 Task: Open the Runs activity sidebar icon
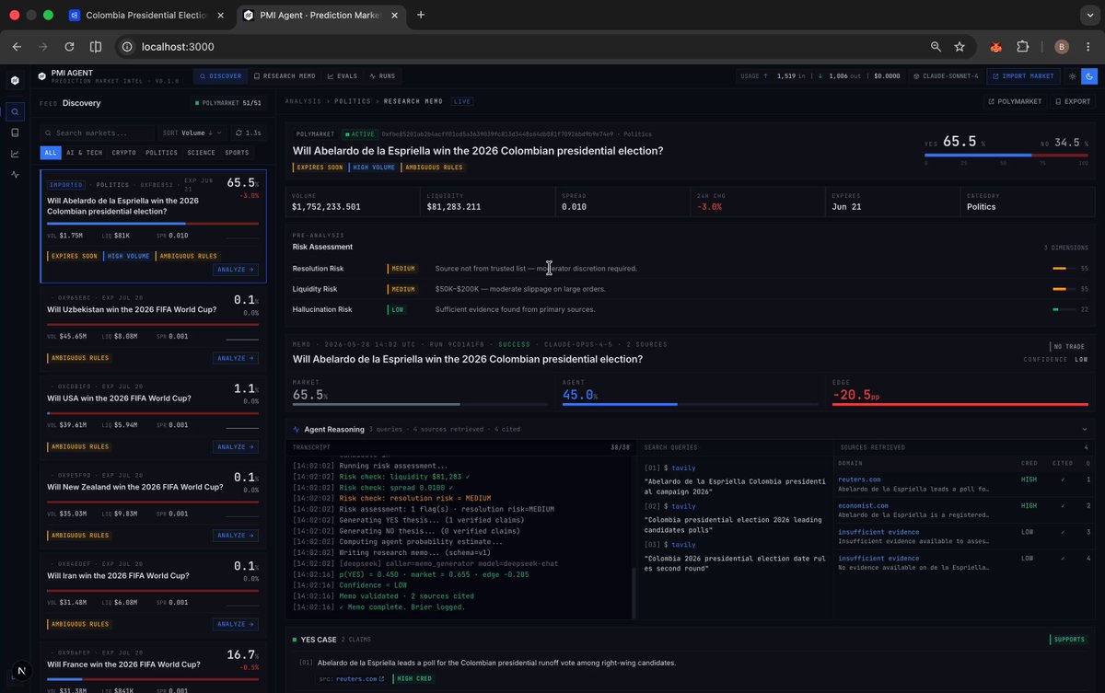15,174
